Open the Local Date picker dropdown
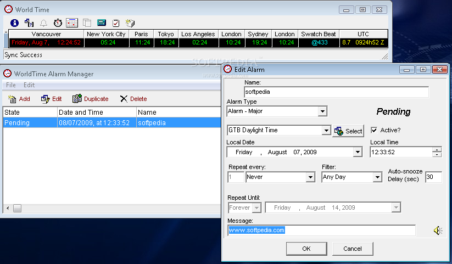The width and height of the screenshot is (452, 264). pos(358,152)
